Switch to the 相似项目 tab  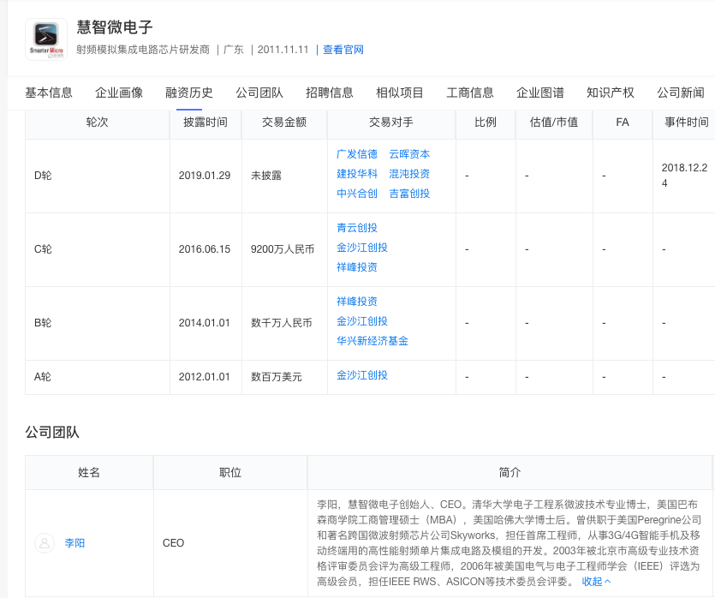click(x=400, y=93)
